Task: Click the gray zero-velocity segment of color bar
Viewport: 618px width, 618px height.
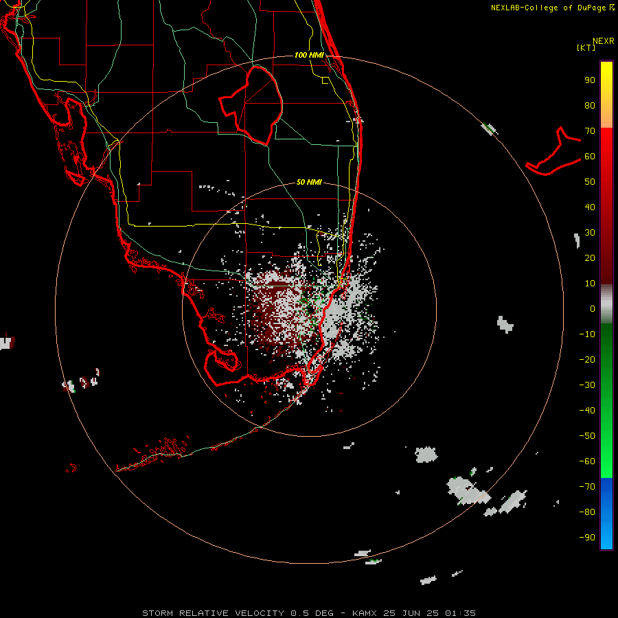Action: pos(606,304)
